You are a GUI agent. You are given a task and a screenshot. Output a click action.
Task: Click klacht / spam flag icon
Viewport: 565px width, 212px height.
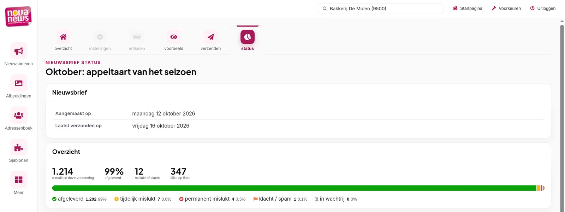[x=255, y=199]
